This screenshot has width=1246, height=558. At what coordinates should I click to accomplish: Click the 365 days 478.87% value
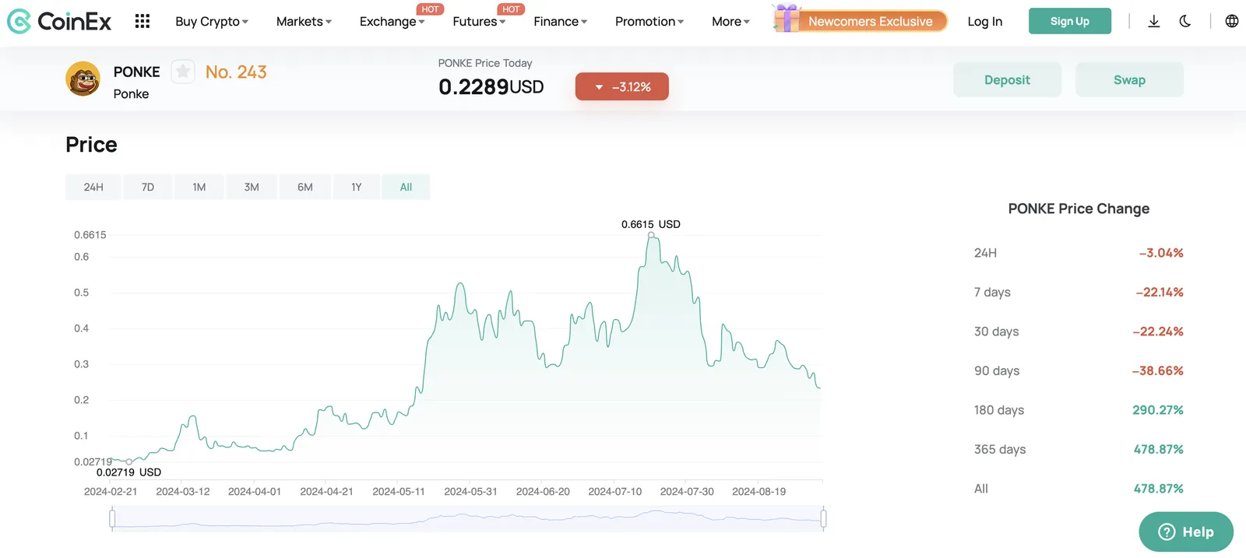[x=1159, y=450]
